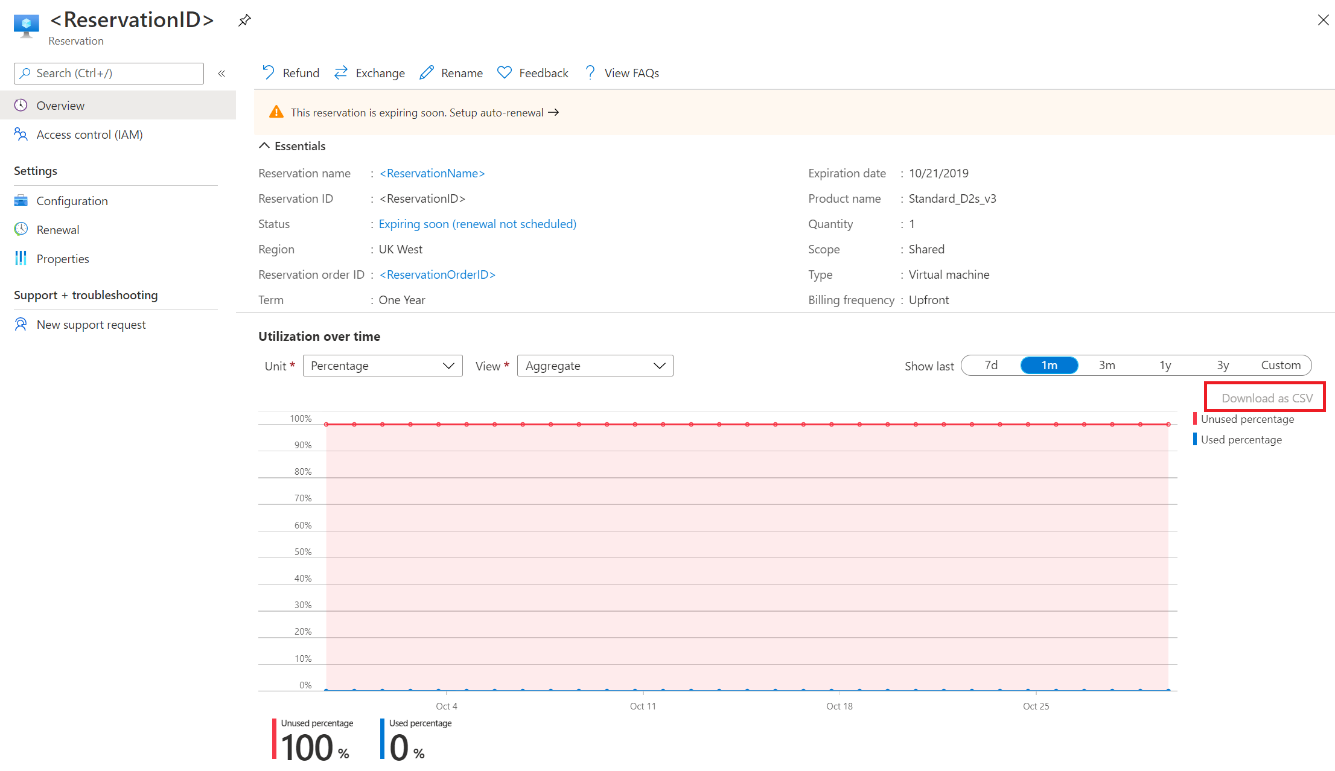Open the ReservationOrderID link

click(437, 274)
